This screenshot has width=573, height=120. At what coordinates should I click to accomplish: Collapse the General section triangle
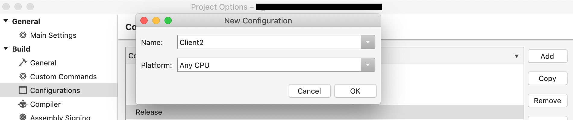point(6,21)
